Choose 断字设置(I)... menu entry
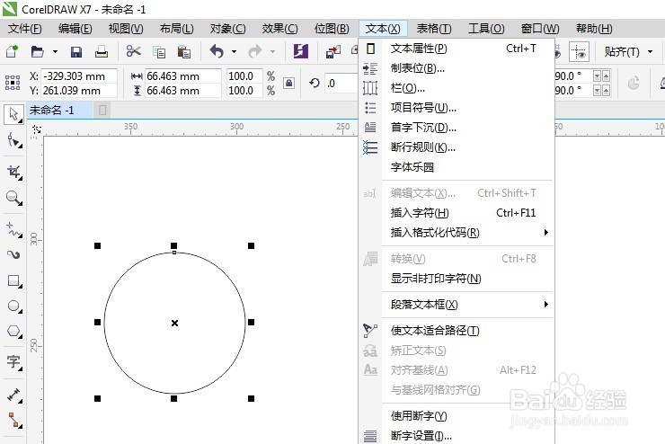 457,435
